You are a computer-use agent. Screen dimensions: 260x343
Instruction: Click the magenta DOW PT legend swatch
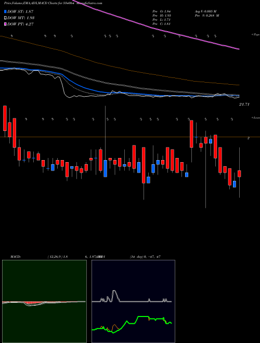(x=6, y=24)
